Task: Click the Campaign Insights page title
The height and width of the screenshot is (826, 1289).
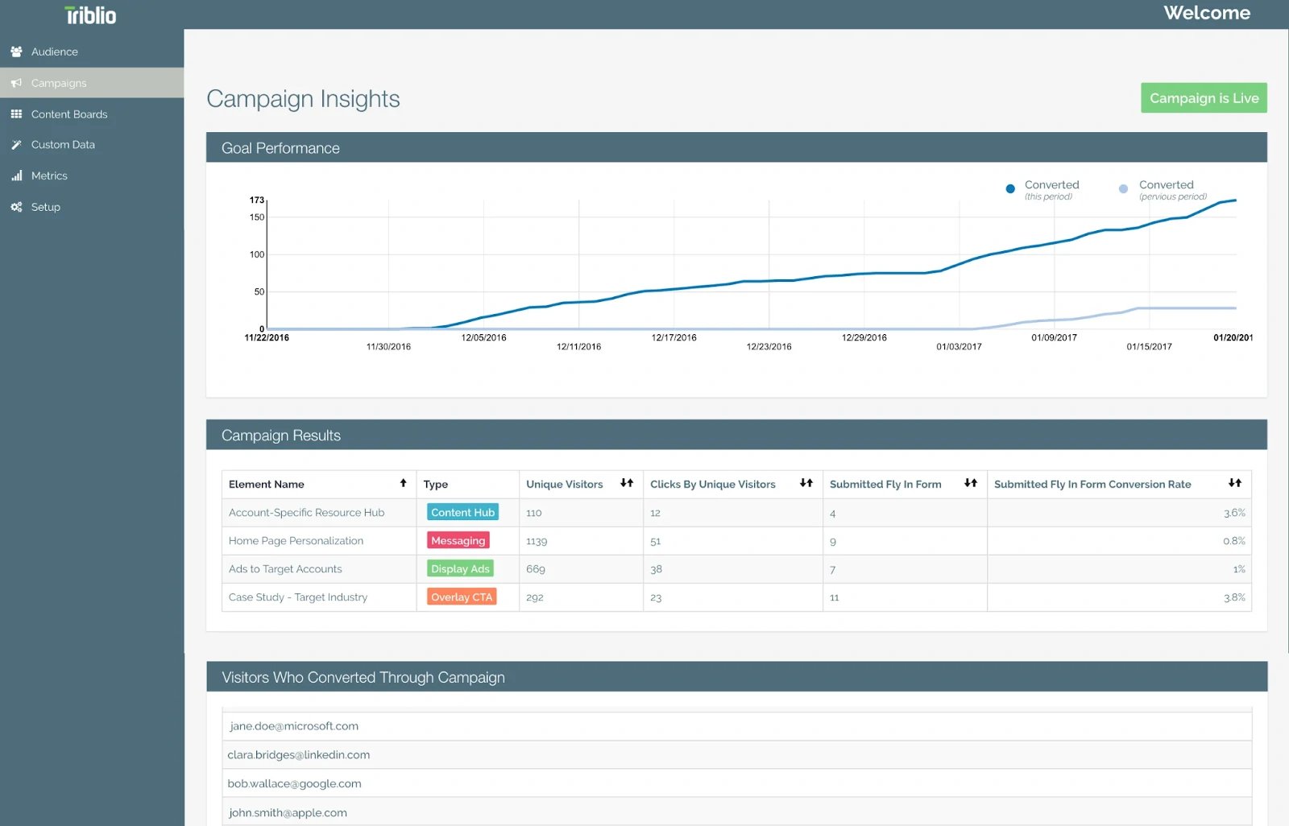Action: pyautogui.click(x=303, y=99)
